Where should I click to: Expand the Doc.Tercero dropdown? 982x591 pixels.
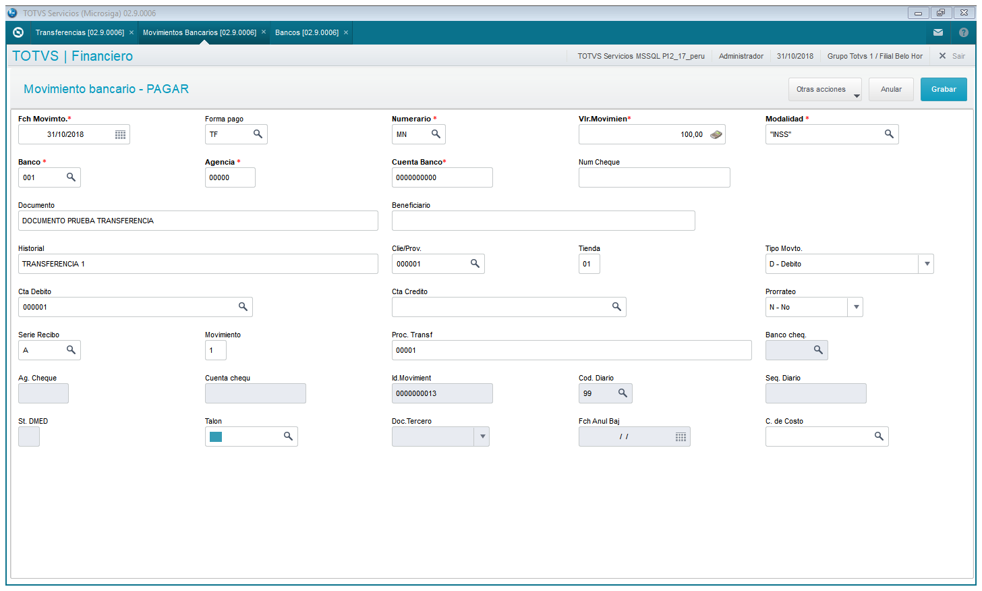(x=482, y=437)
